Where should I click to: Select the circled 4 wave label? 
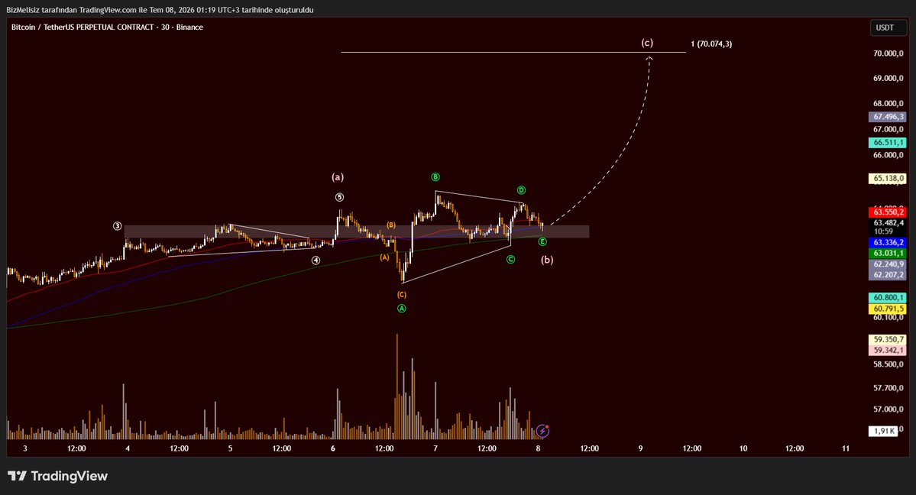[x=316, y=260]
